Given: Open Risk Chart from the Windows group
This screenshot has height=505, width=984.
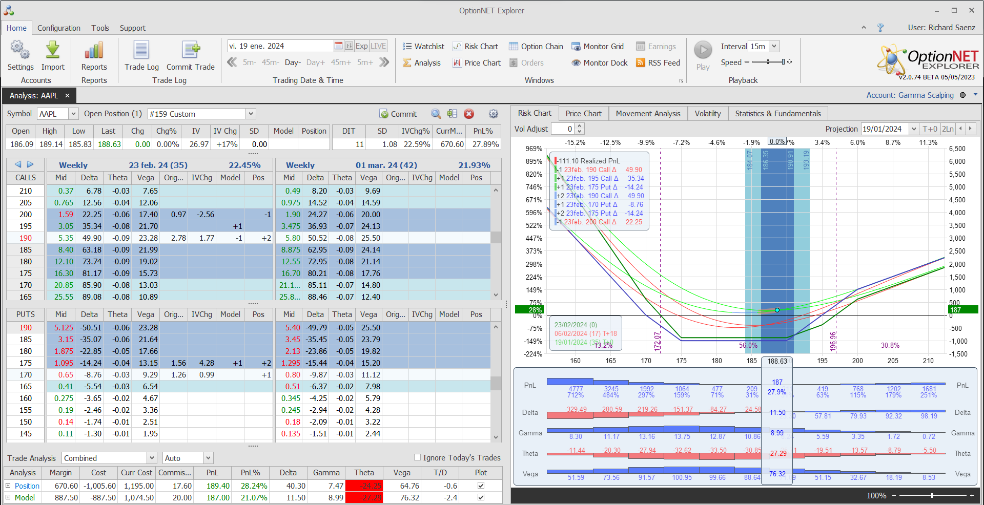Looking at the screenshot, I should pos(476,47).
